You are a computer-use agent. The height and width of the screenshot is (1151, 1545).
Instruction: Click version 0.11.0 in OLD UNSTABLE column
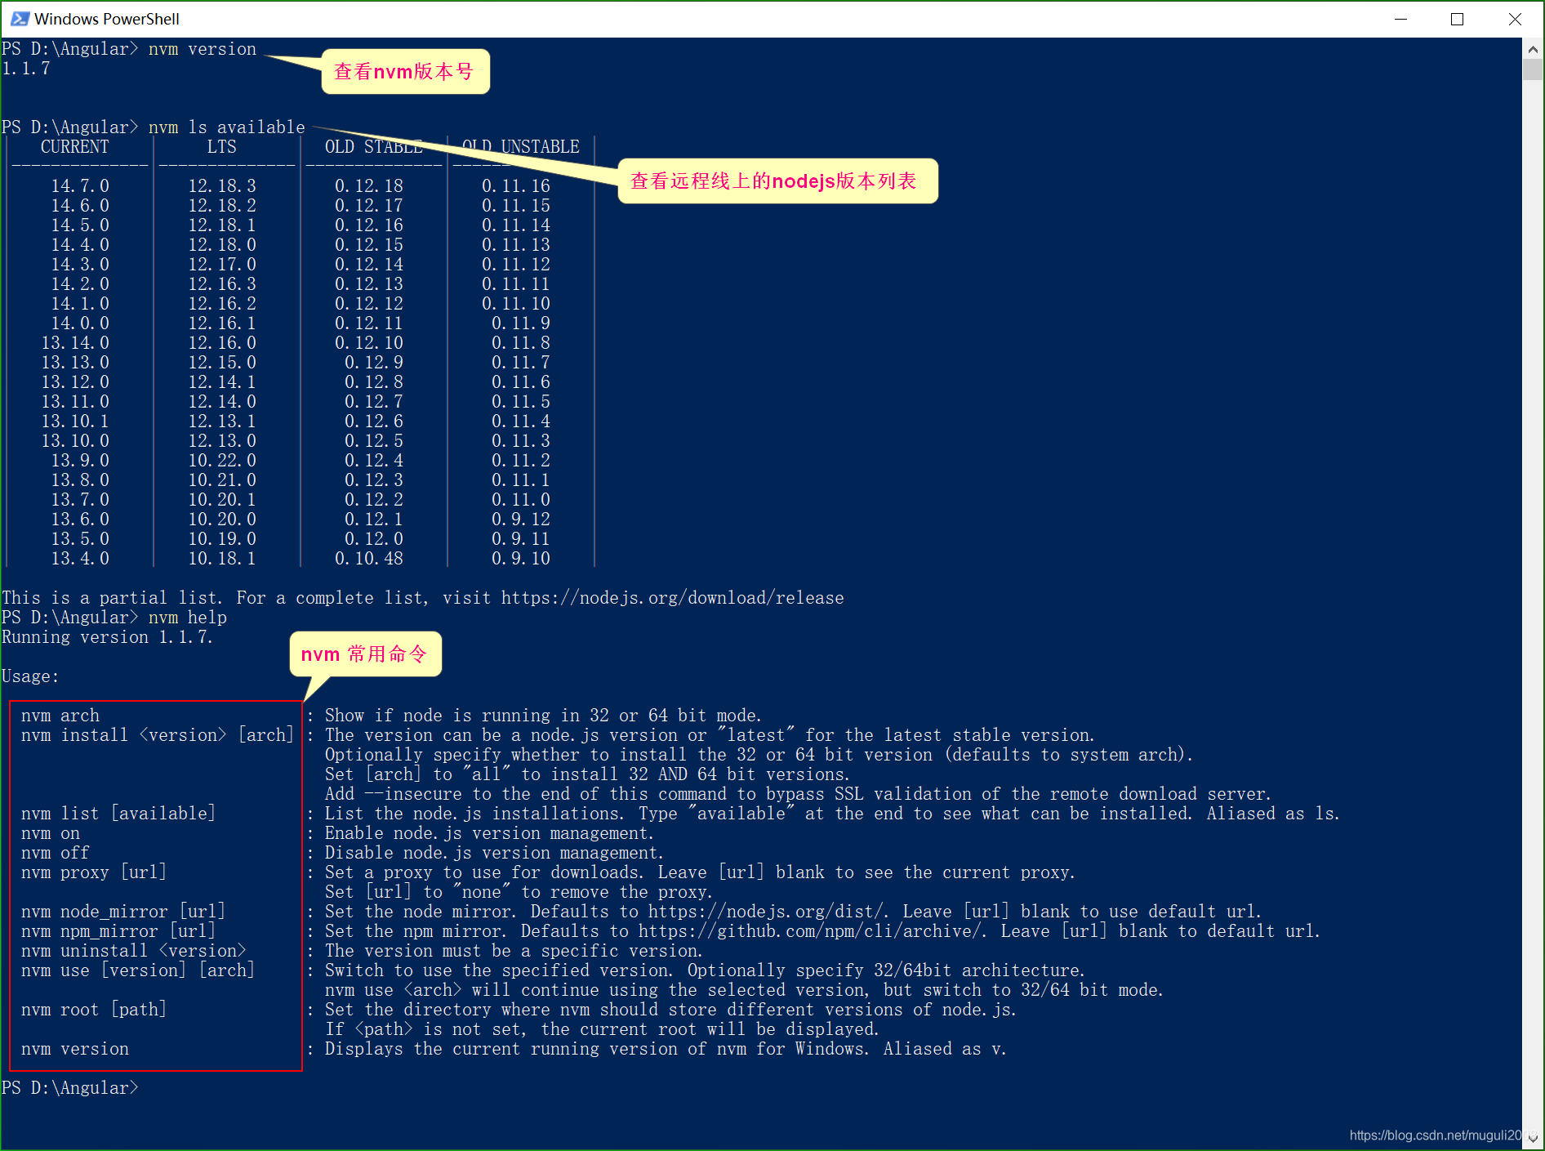[x=521, y=500]
